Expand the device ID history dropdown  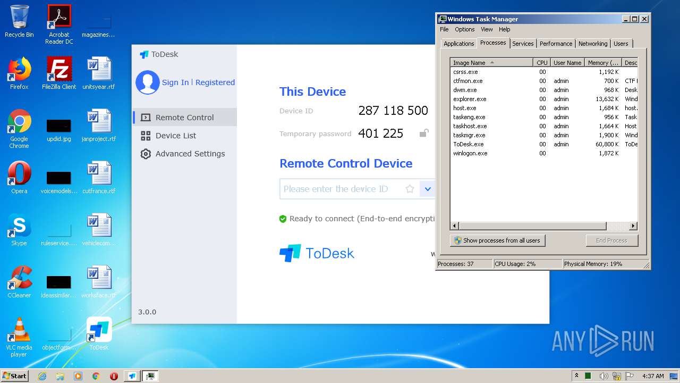point(427,189)
